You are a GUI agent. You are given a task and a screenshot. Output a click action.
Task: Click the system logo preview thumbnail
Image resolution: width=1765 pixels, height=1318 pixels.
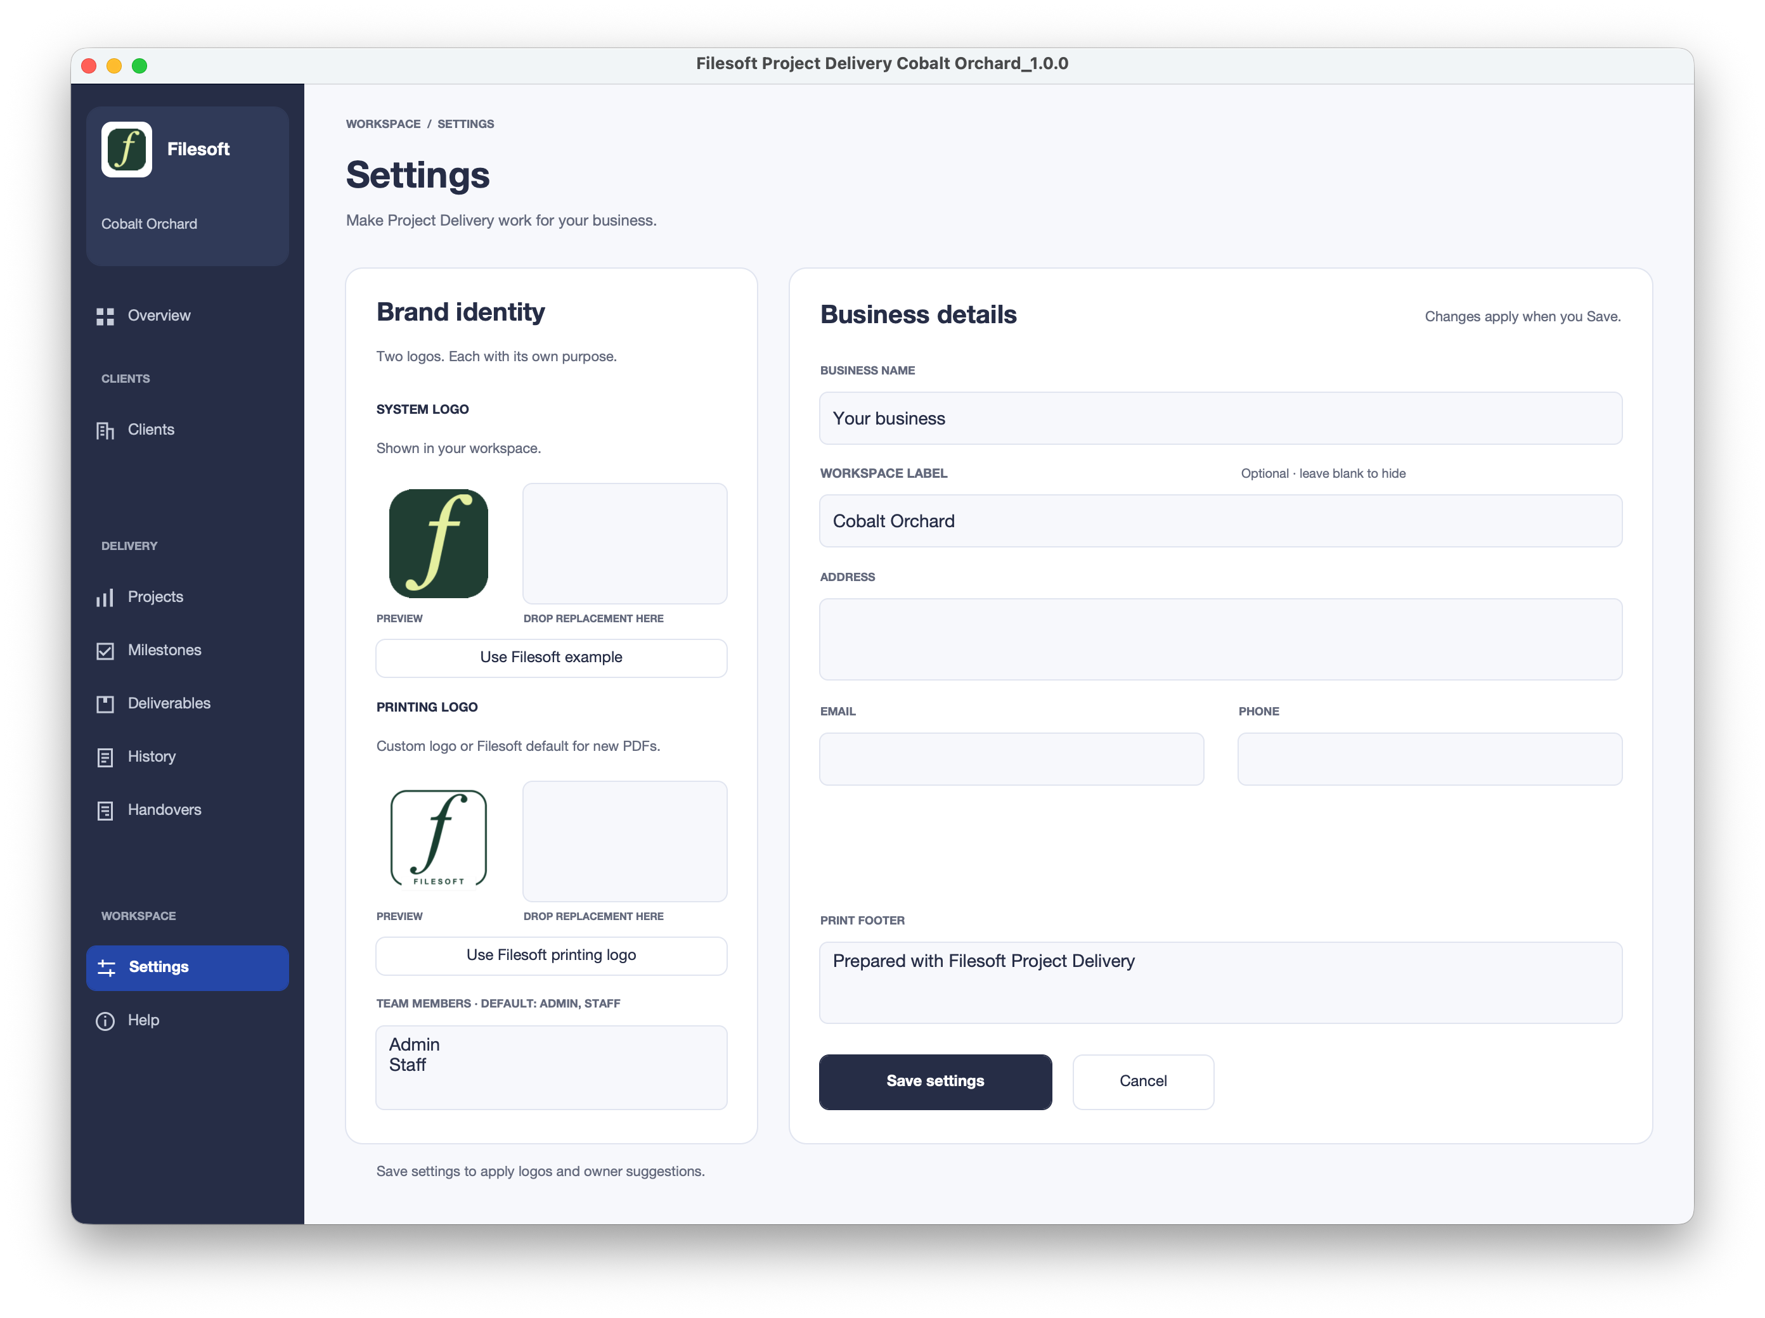pos(438,544)
